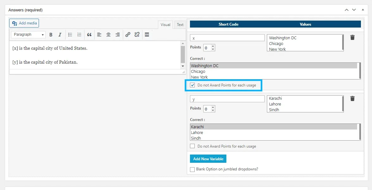
Task: Insert a numbered list
Action: click(x=79, y=35)
